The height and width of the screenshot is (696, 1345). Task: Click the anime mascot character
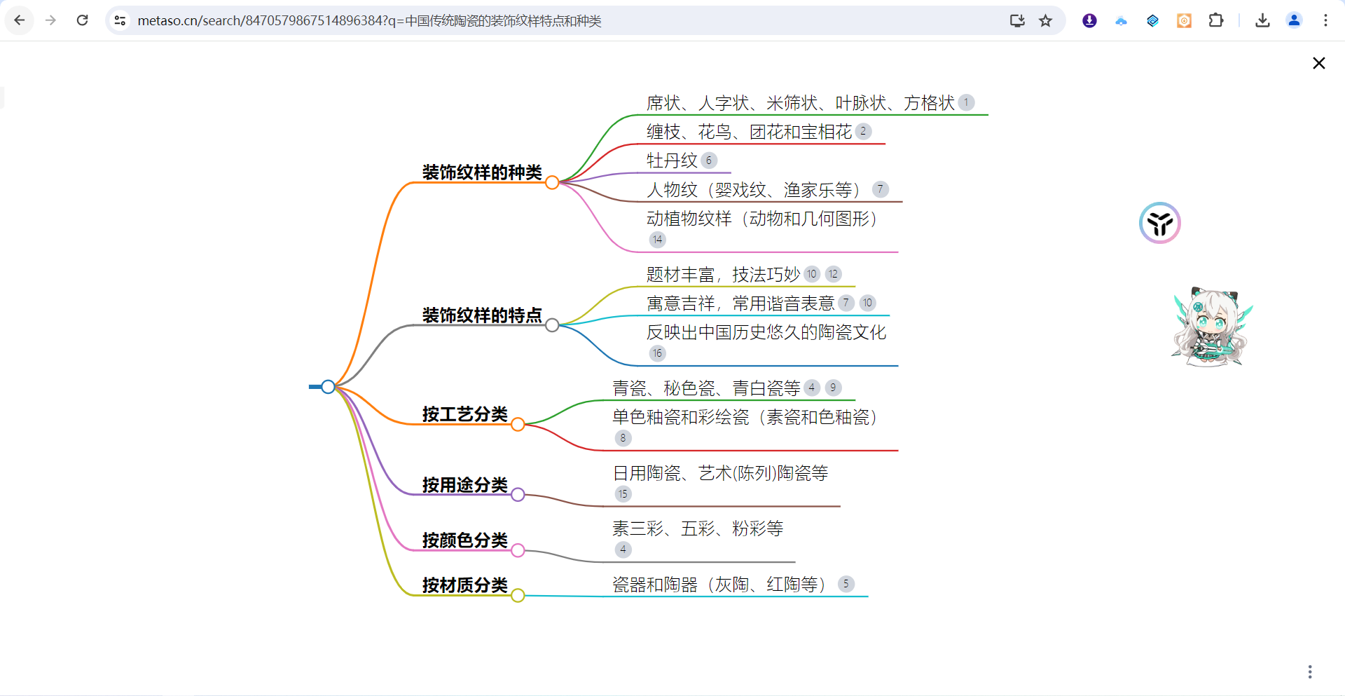coord(1211,327)
